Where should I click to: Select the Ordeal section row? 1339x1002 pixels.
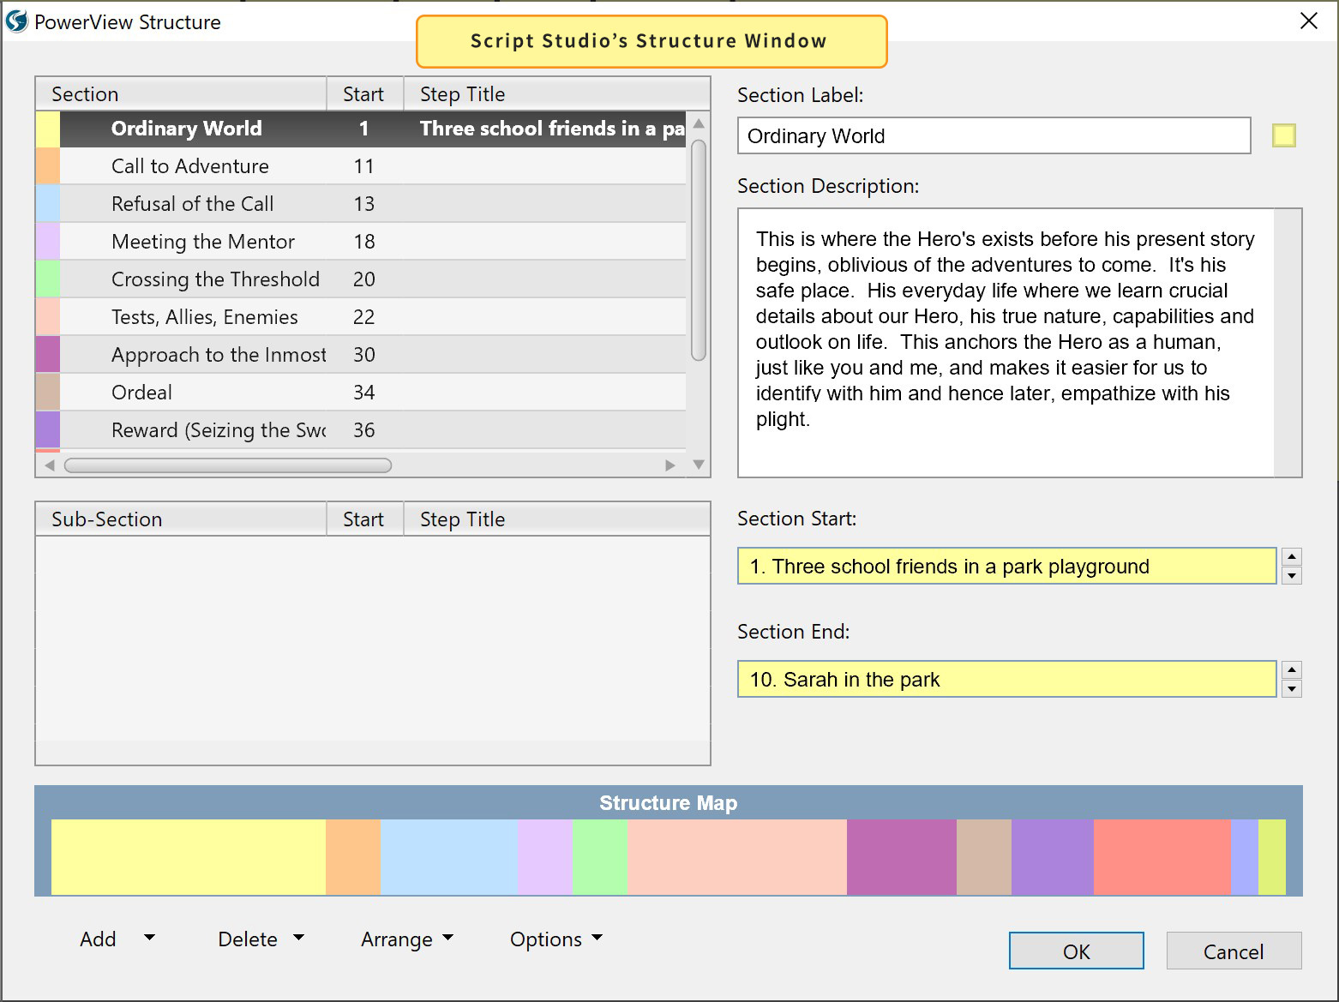point(361,393)
